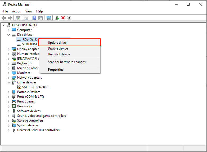207x152 pixels.
Task: Click the SM Bus Controller warning icon
Action: coord(19,87)
